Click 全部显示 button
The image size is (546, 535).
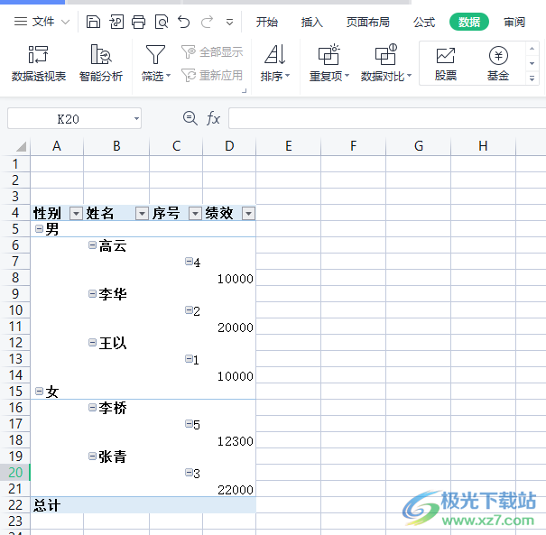[212, 51]
